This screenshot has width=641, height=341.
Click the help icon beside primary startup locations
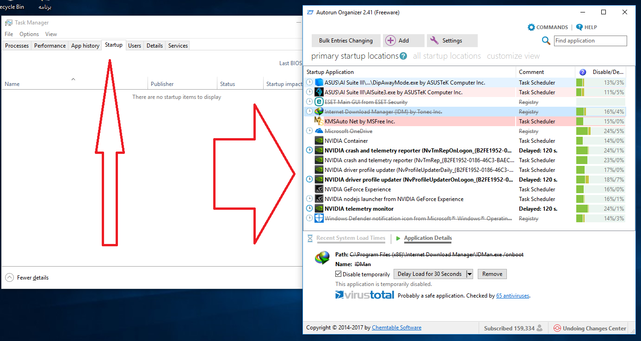(403, 56)
